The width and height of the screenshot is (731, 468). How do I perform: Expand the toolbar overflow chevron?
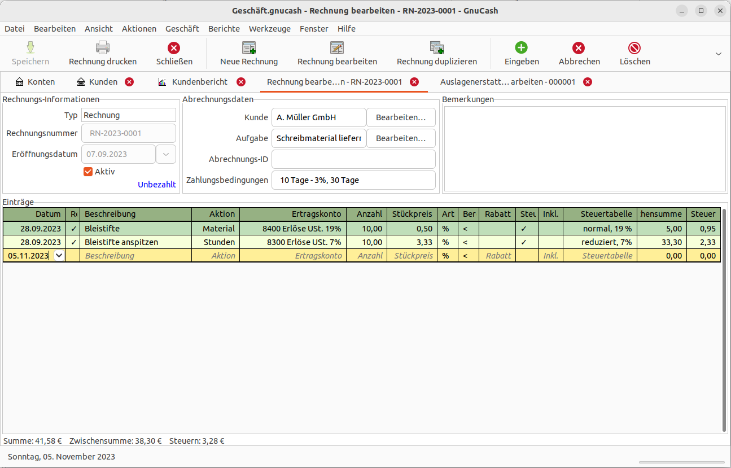pyautogui.click(x=719, y=54)
